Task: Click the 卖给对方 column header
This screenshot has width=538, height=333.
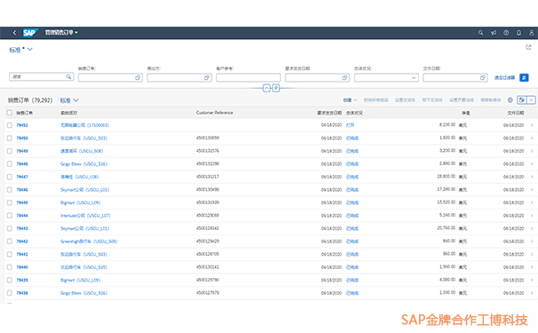Action: coord(68,113)
